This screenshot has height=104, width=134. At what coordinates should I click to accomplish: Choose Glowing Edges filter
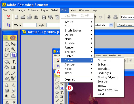[108, 77]
